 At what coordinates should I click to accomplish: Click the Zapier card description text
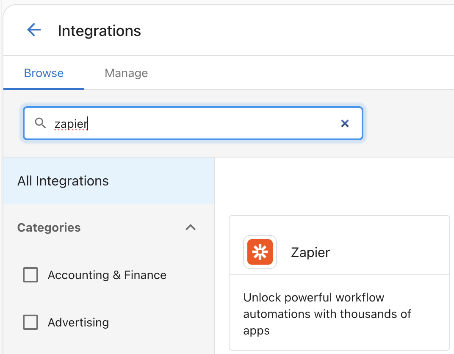coord(327,314)
